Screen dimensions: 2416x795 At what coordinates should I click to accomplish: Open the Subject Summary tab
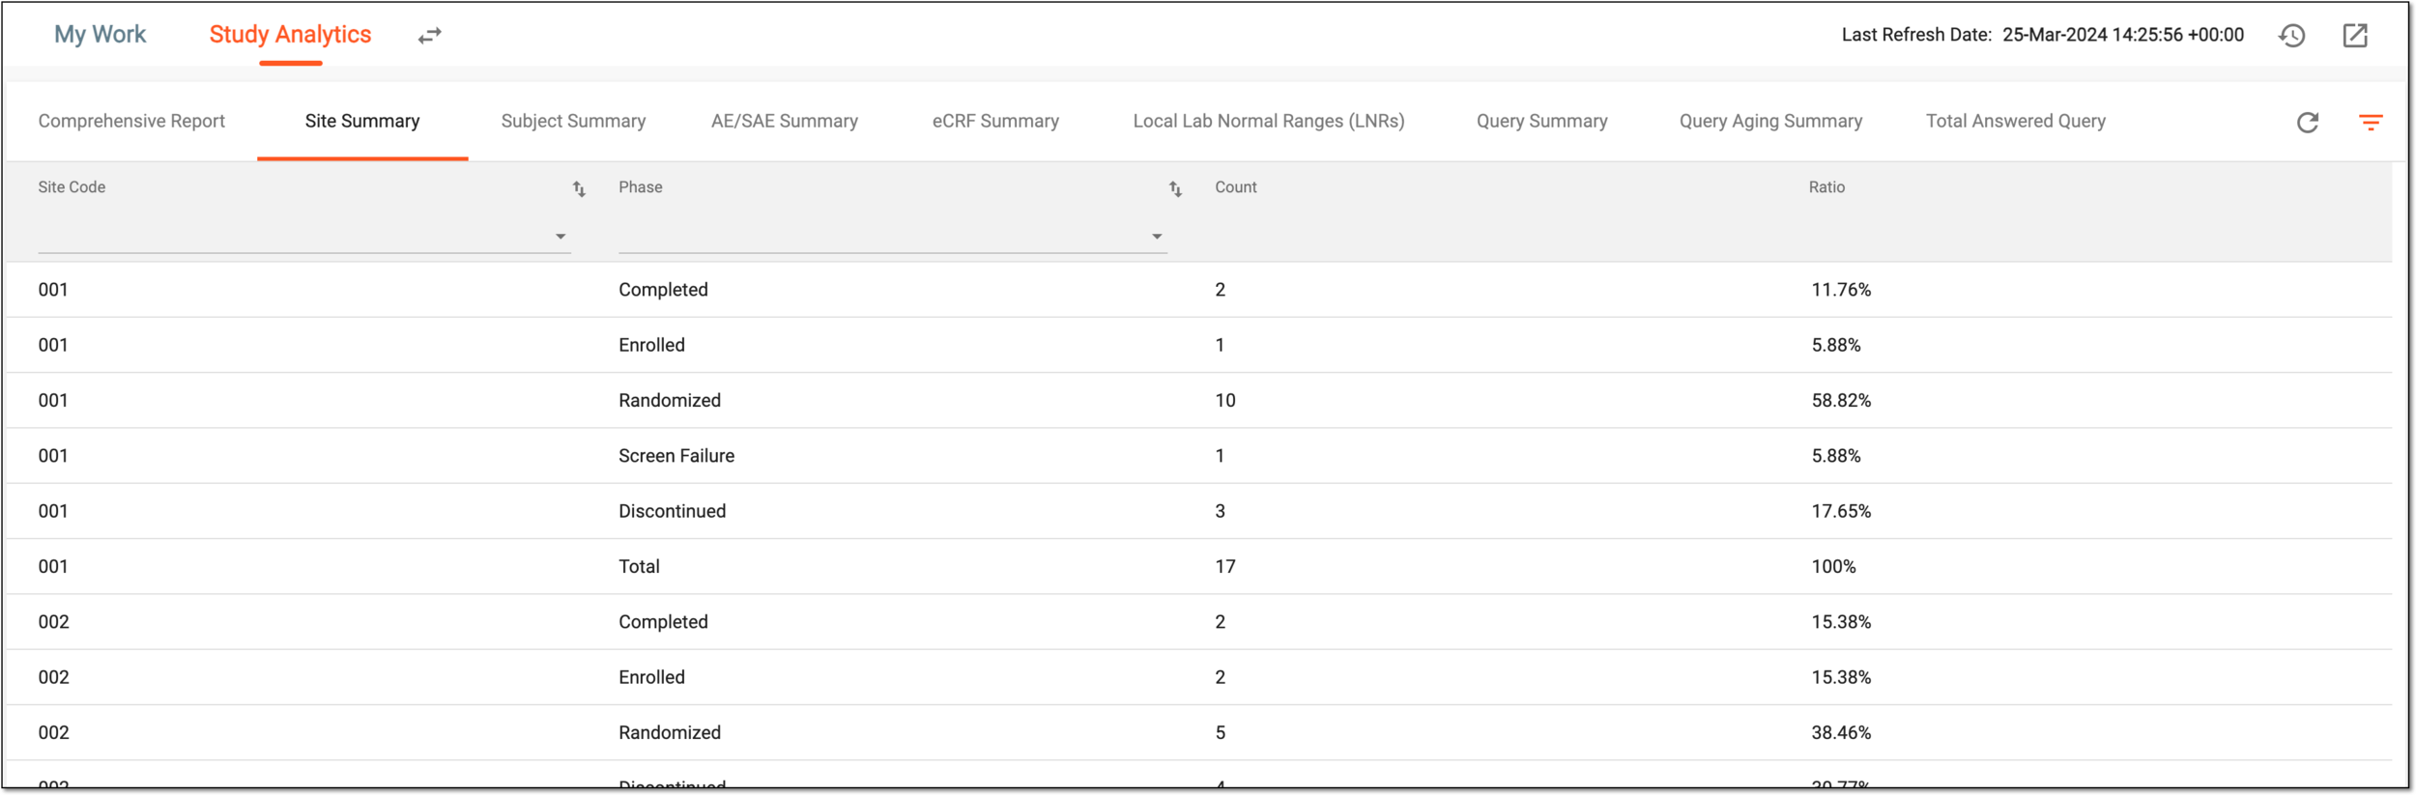573,122
